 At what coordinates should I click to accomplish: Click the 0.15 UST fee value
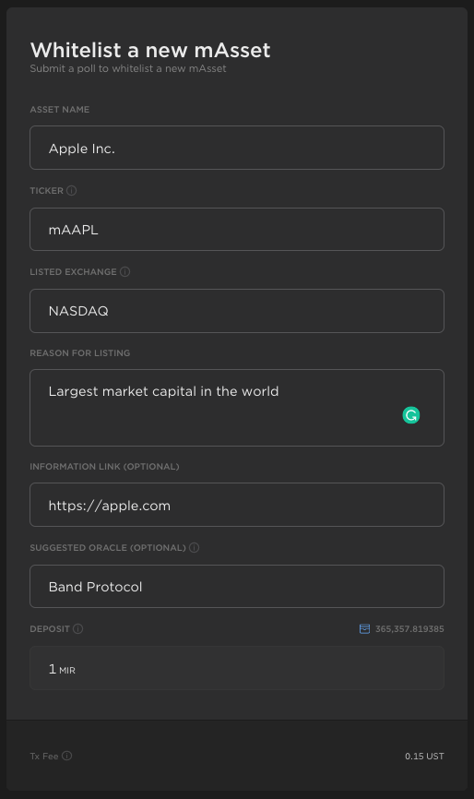(x=424, y=757)
